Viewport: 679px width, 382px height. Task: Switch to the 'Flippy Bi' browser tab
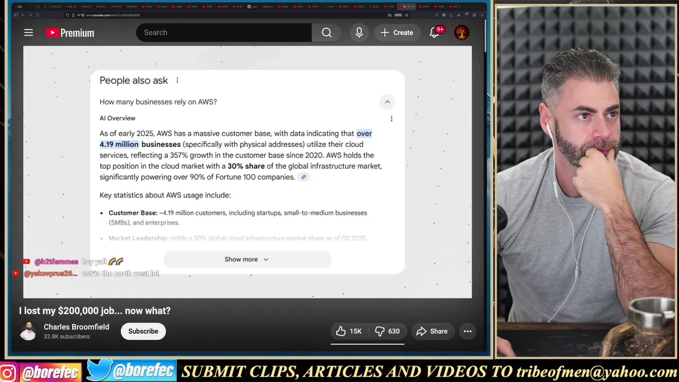tap(267, 6)
